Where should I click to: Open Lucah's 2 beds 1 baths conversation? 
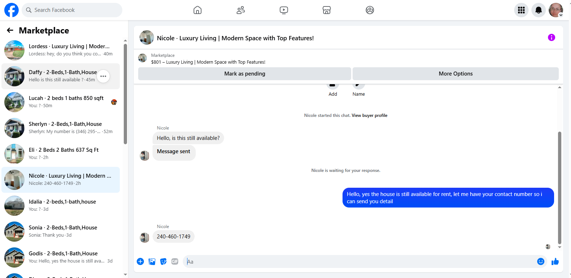coord(60,102)
